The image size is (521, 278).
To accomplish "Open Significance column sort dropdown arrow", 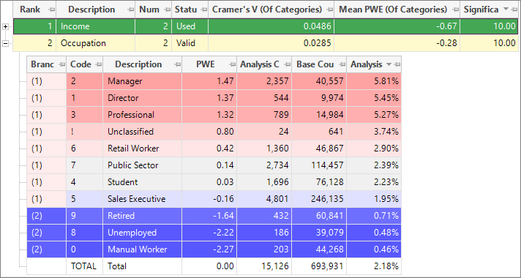I will [x=506, y=10].
